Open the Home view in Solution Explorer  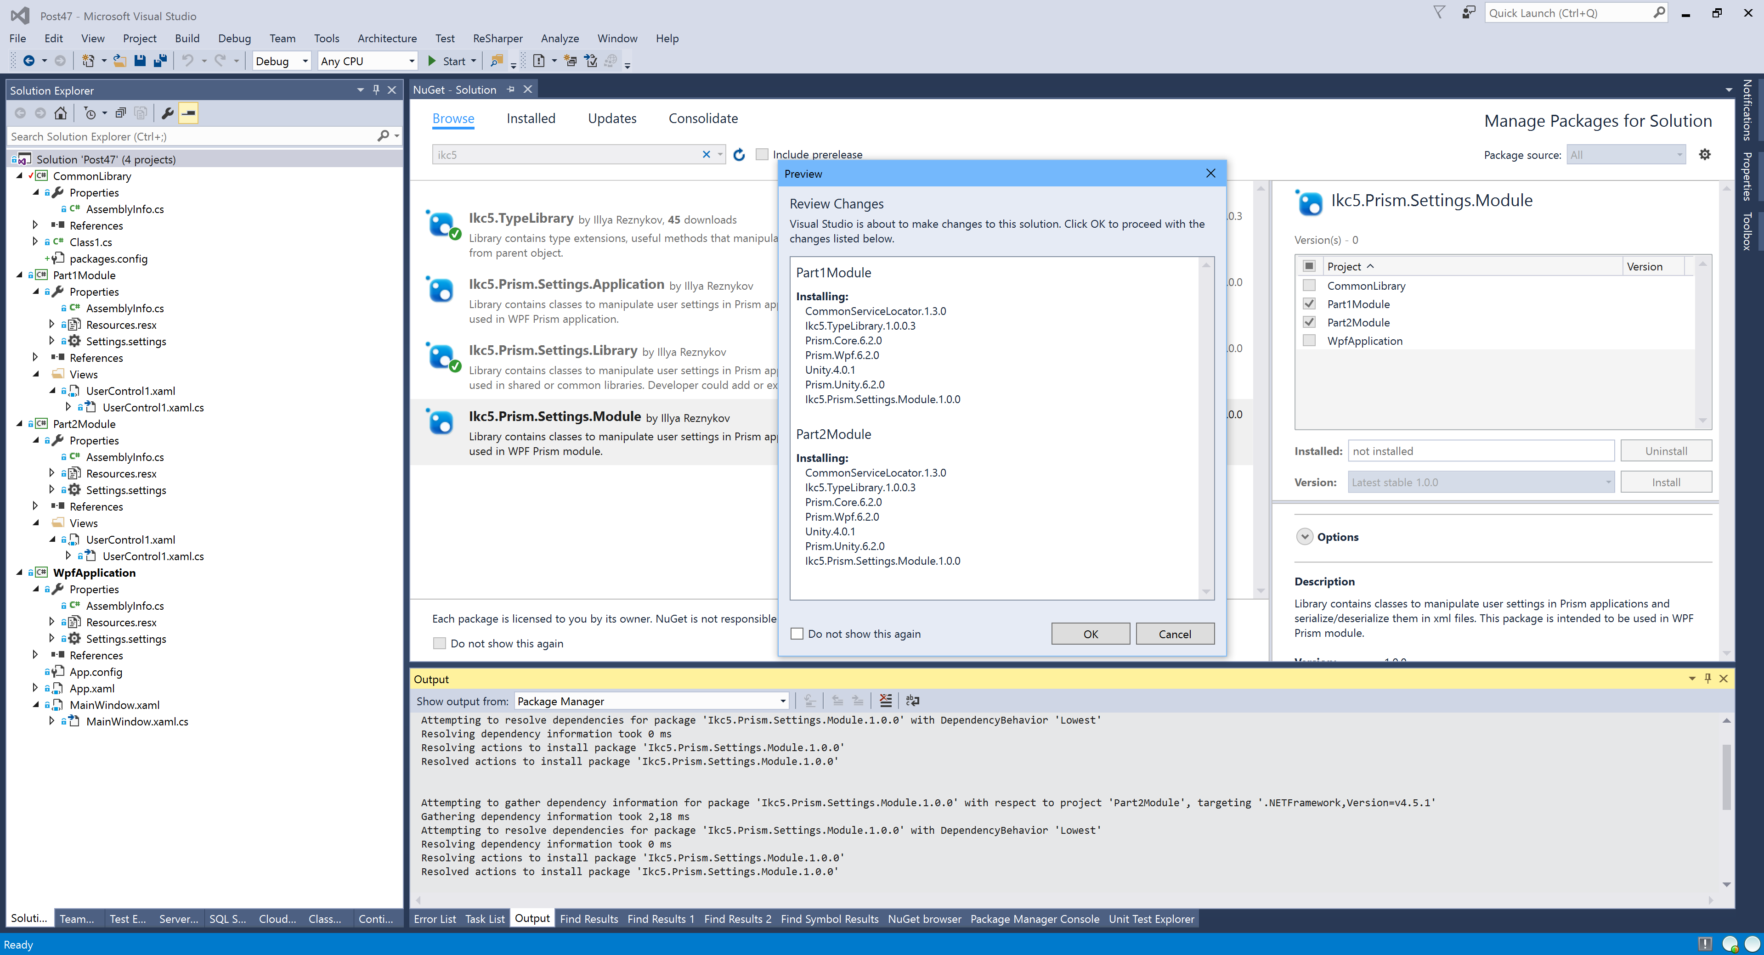point(60,114)
